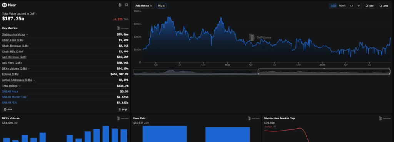Remove the TVL metric chip
The image size is (394, 142).
pos(164,5)
